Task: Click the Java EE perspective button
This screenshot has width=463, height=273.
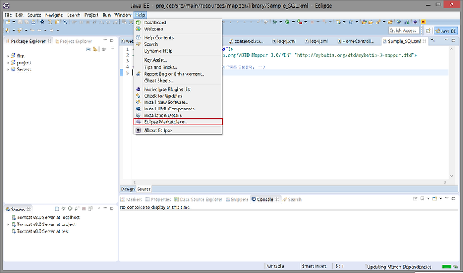Action: point(446,31)
